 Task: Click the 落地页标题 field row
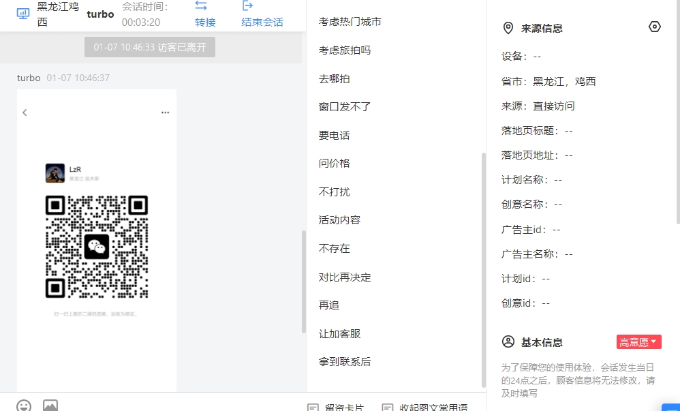click(538, 131)
